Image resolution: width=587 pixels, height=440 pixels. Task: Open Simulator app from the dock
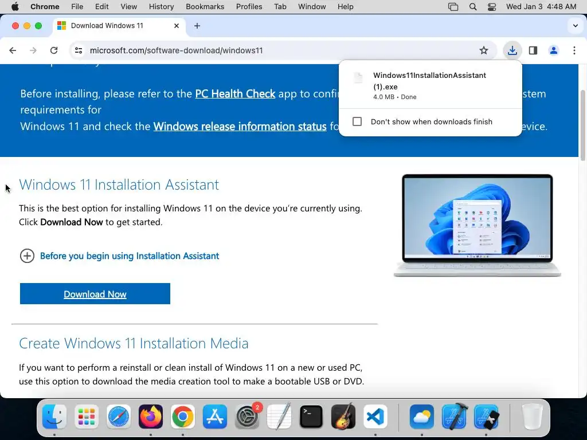coord(486,417)
